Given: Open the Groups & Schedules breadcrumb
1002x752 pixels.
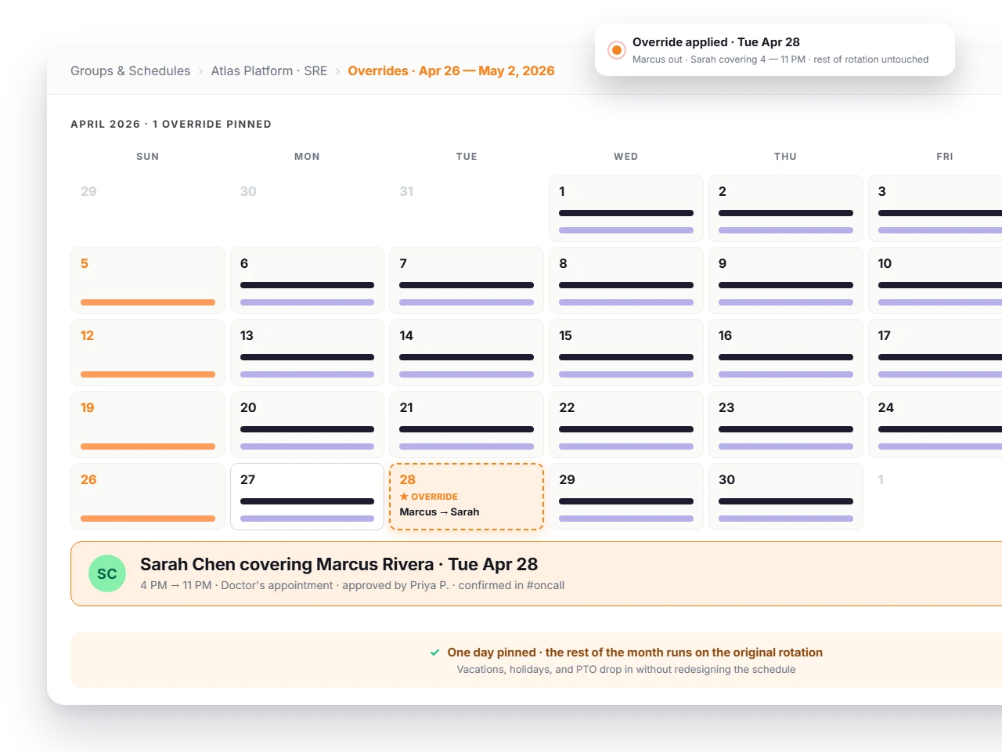Looking at the screenshot, I should 130,70.
